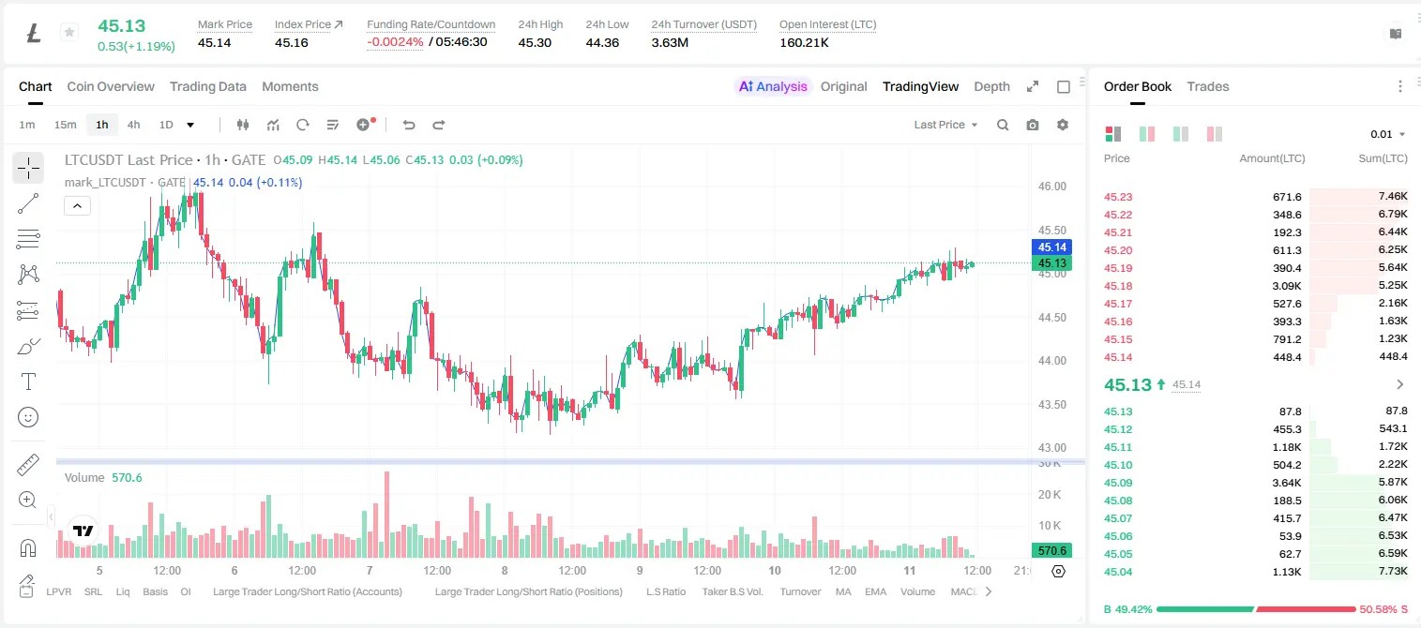Open chart settings gear icon
The height and width of the screenshot is (628, 1421).
click(x=1063, y=125)
